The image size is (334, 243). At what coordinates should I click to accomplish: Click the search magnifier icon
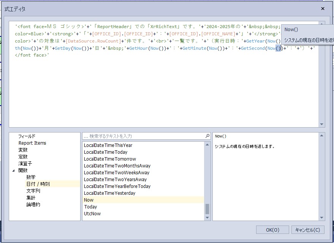tap(207, 136)
